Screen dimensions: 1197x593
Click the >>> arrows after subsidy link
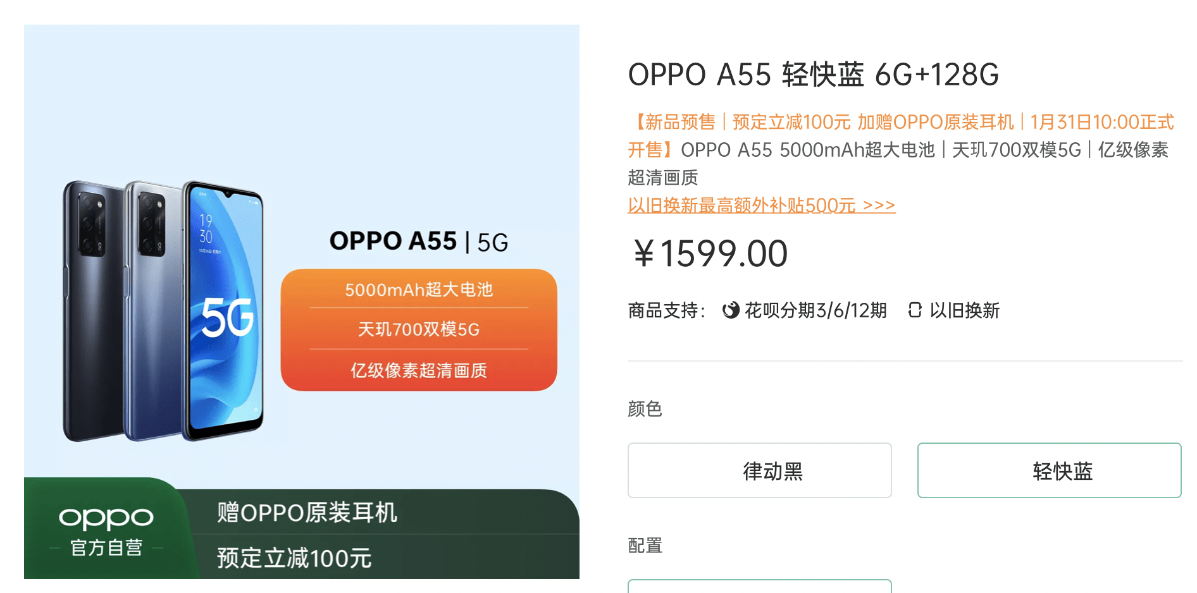click(879, 205)
